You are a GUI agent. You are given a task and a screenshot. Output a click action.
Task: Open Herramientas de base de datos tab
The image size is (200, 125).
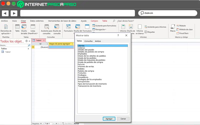pos(62,21)
